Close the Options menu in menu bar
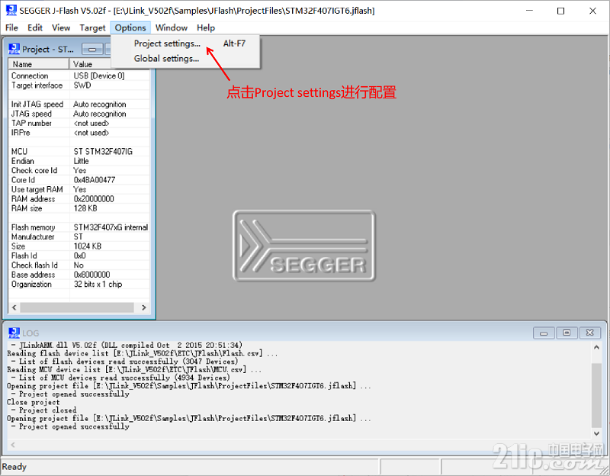This screenshot has height=476, width=610. 130,27
